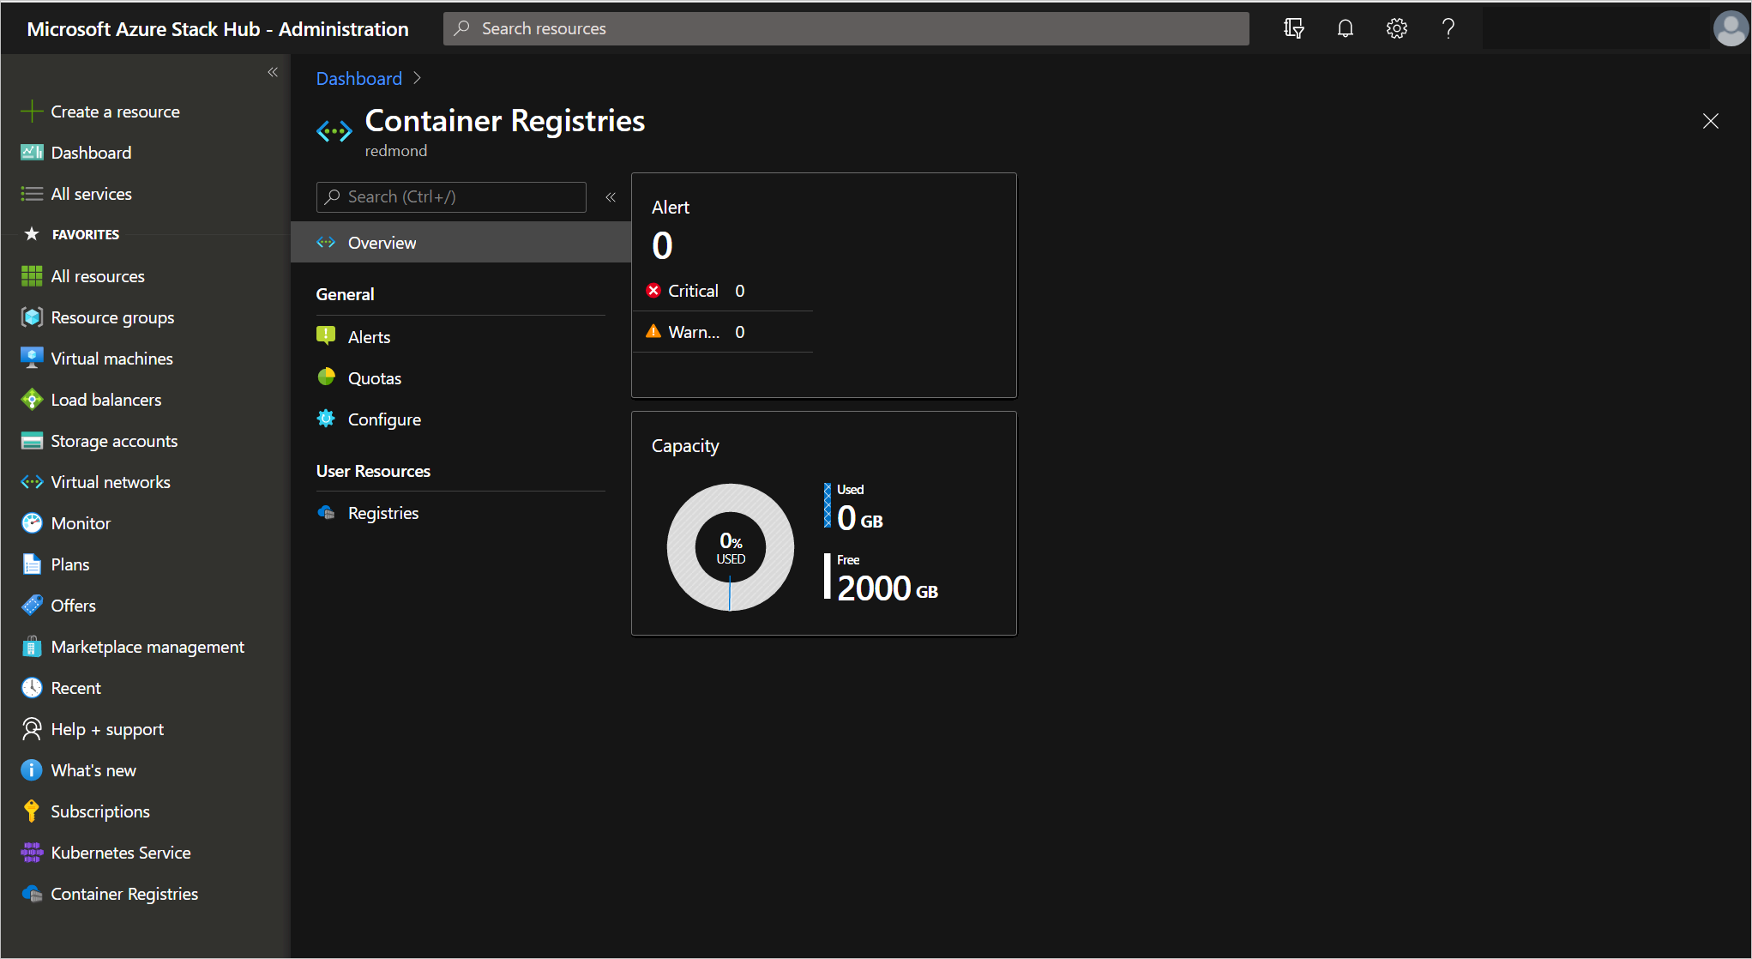1752x959 pixels.
Task: Click the Load Balancers icon in sidebar
Action: pyautogui.click(x=32, y=399)
